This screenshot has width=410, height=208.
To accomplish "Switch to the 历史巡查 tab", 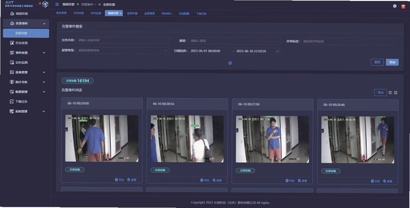I will click(x=78, y=13).
